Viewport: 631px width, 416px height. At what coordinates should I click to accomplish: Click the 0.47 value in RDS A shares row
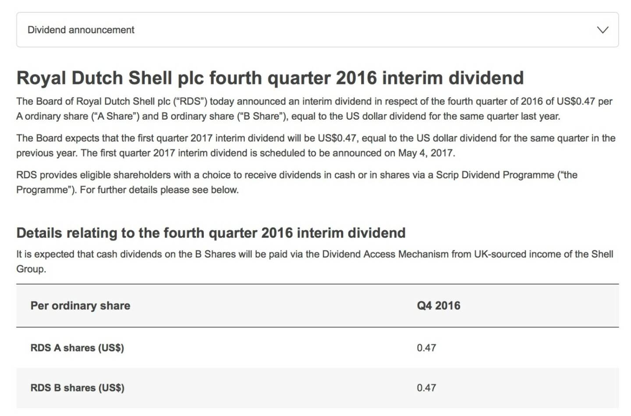(426, 348)
